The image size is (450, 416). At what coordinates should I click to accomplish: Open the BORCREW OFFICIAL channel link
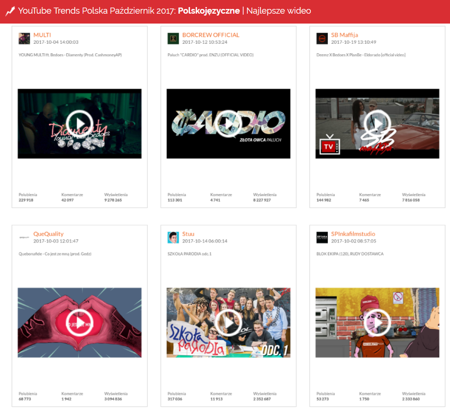(x=211, y=35)
